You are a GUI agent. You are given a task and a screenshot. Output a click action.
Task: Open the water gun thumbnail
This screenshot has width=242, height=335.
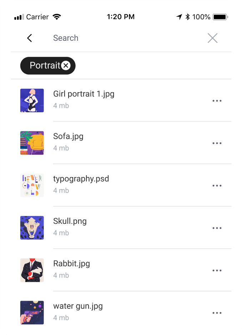point(32,313)
